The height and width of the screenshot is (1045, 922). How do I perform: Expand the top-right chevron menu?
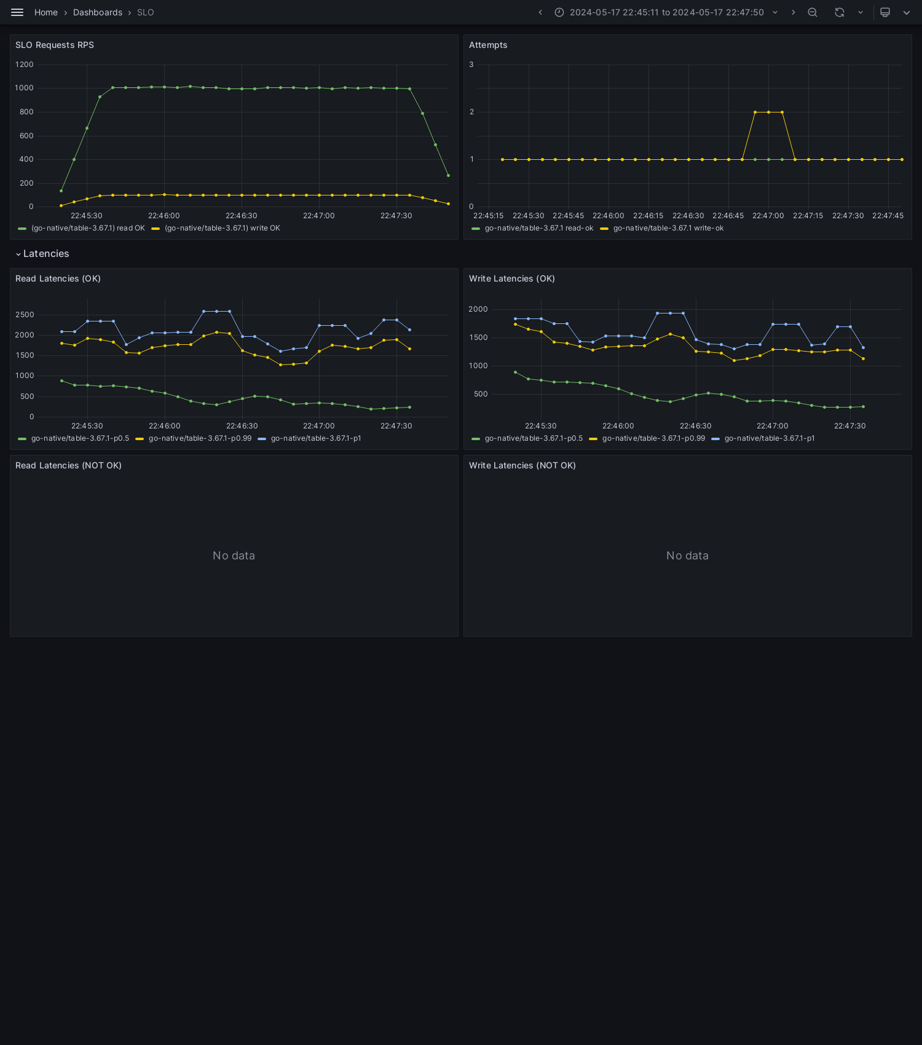(x=907, y=12)
